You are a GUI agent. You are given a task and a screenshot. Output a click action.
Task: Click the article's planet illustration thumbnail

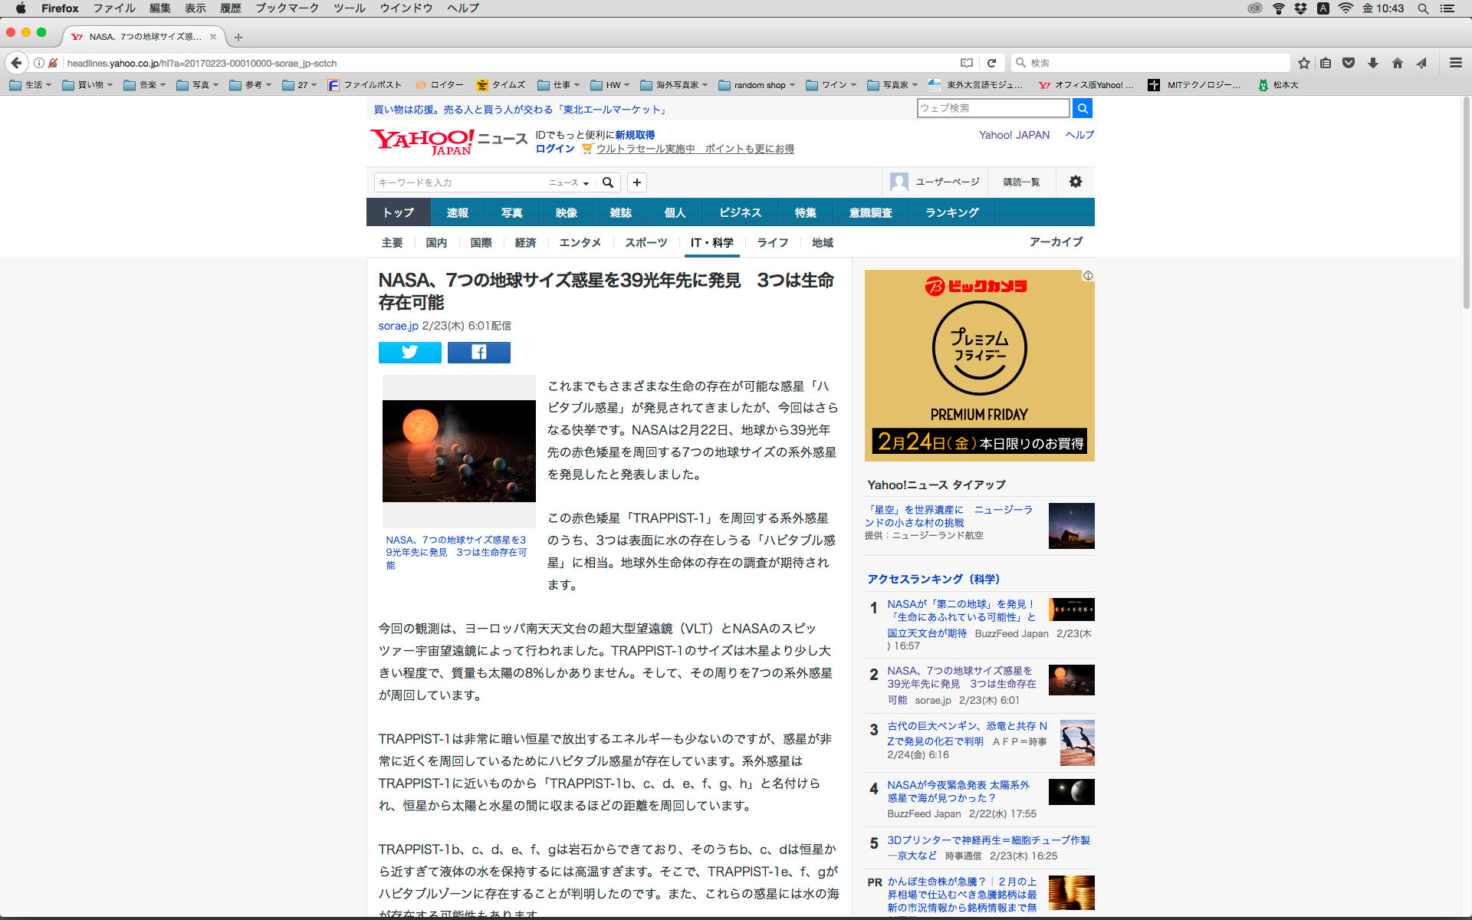(x=458, y=451)
